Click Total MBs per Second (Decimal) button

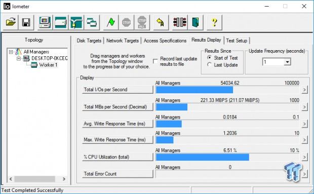click(117, 107)
